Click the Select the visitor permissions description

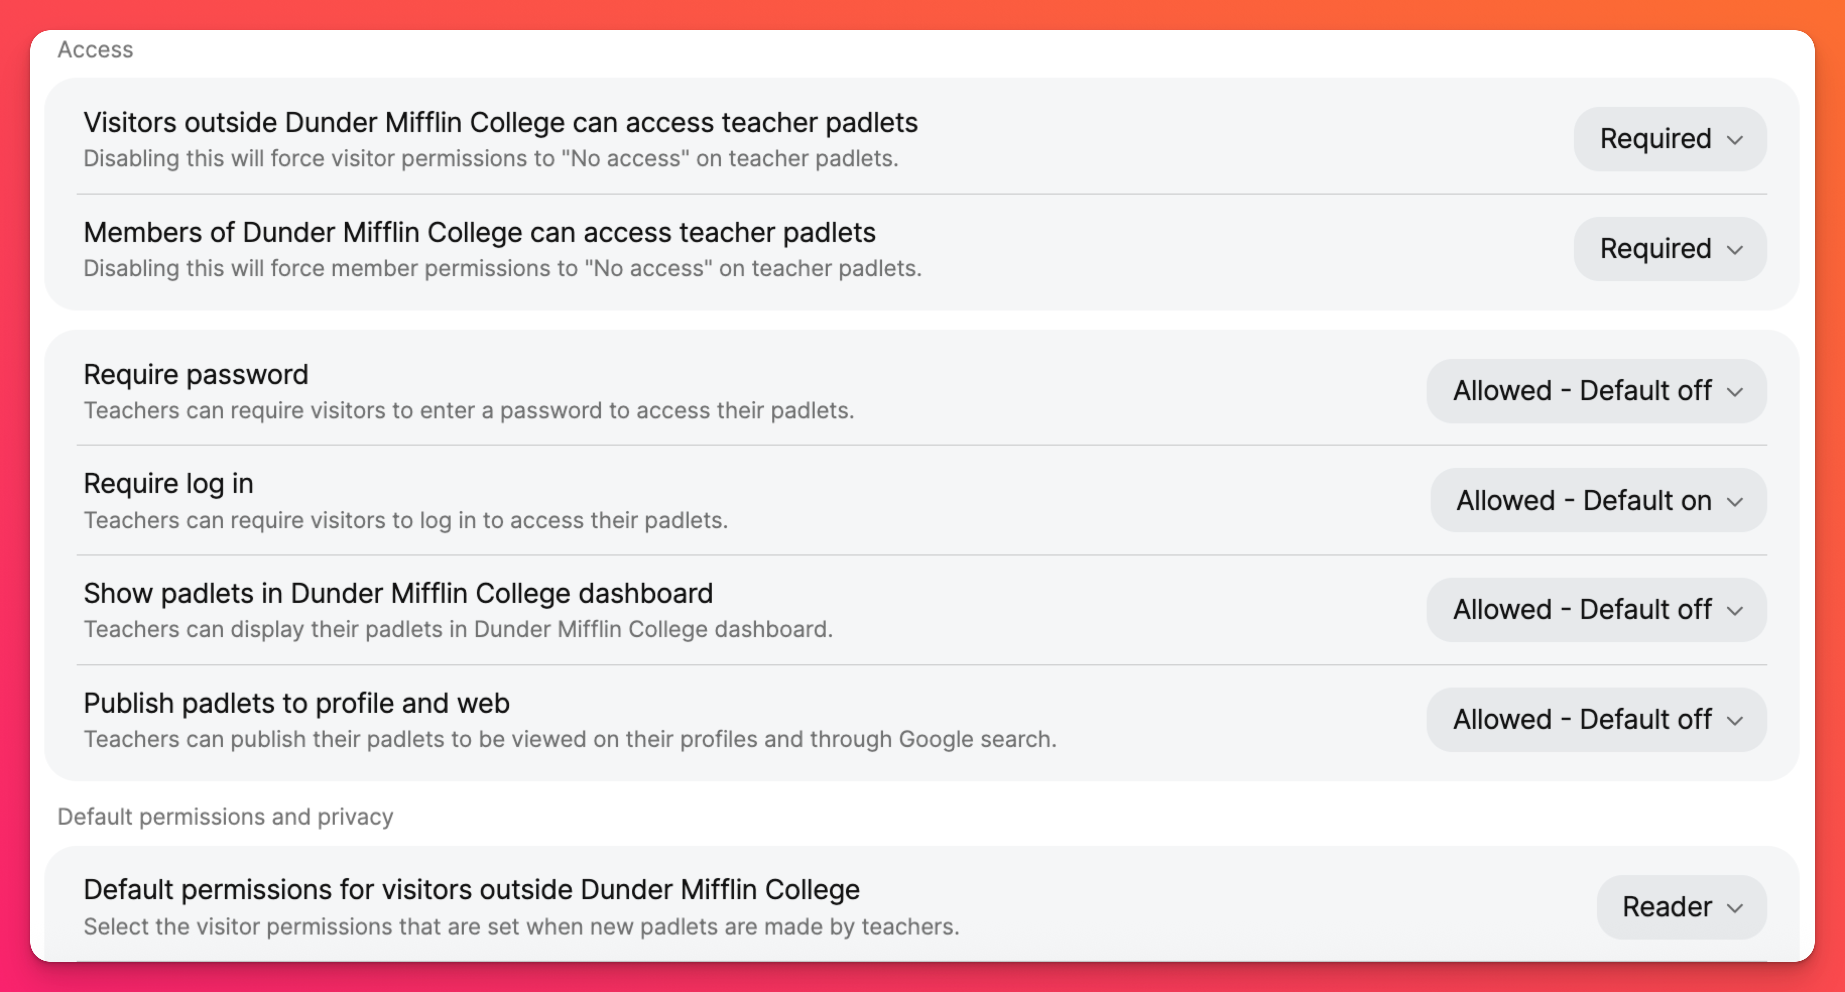(x=521, y=927)
